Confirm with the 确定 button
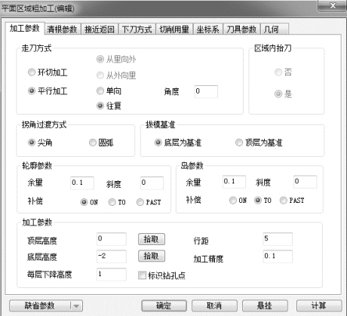347x316 pixels. click(x=164, y=306)
